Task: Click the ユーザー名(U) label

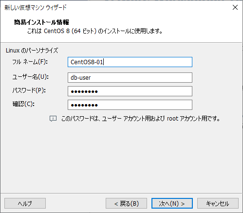Action: tap(31, 77)
